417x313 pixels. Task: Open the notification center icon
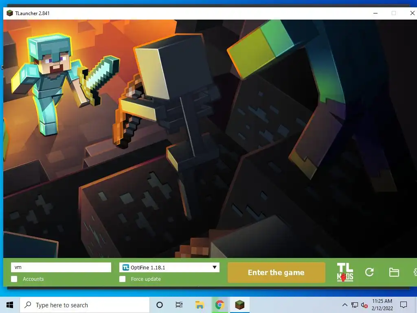pyautogui.click(x=404, y=305)
